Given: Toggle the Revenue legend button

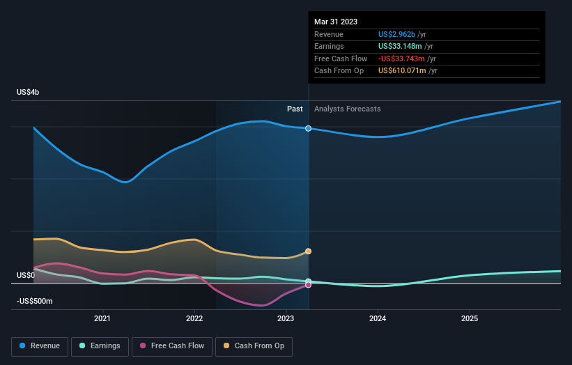Looking at the screenshot, I should [x=40, y=346].
